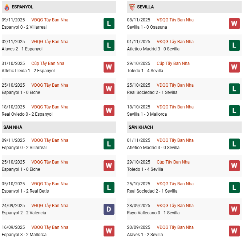Image resolution: width=242 pixels, height=239 pixels.
Task: Click the W badge for Sevilla 1 - 0 Osasuna
Action: [234, 24]
